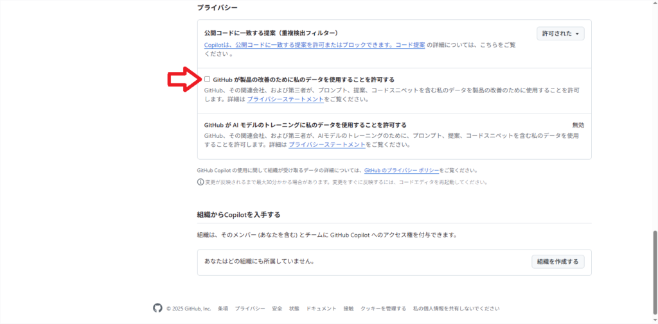Viewport: 658px width, 324px height.
Task: Click 私の個人情報を共有しないでください footer link
Action: coord(456,309)
